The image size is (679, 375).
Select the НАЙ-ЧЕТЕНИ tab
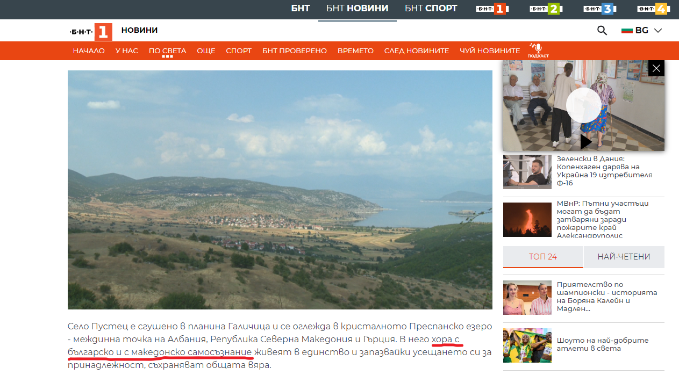pyautogui.click(x=624, y=257)
